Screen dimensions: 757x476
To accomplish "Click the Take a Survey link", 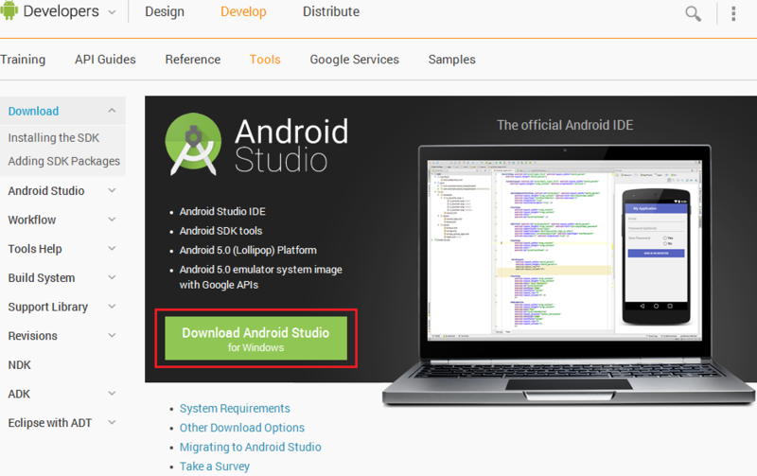I will point(215,467).
